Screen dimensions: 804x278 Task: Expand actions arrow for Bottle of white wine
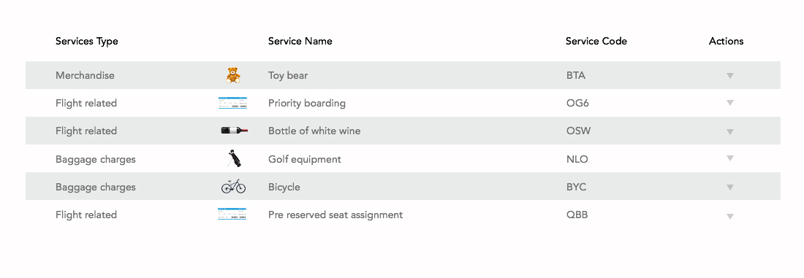730,131
